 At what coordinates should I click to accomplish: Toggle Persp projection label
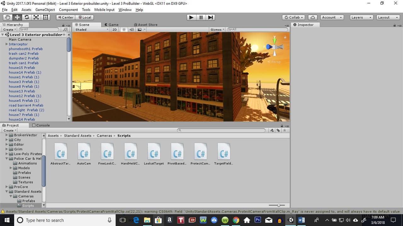[x=274, y=62]
